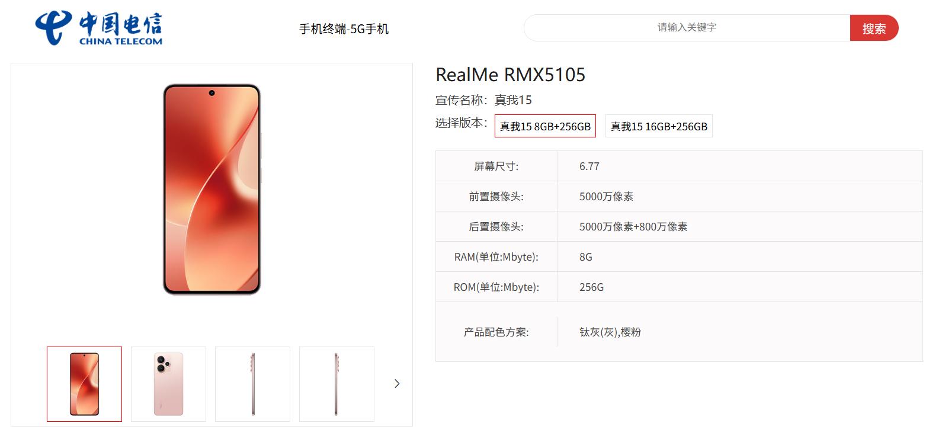
Task: Click the large phone product image
Action: tap(212, 189)
